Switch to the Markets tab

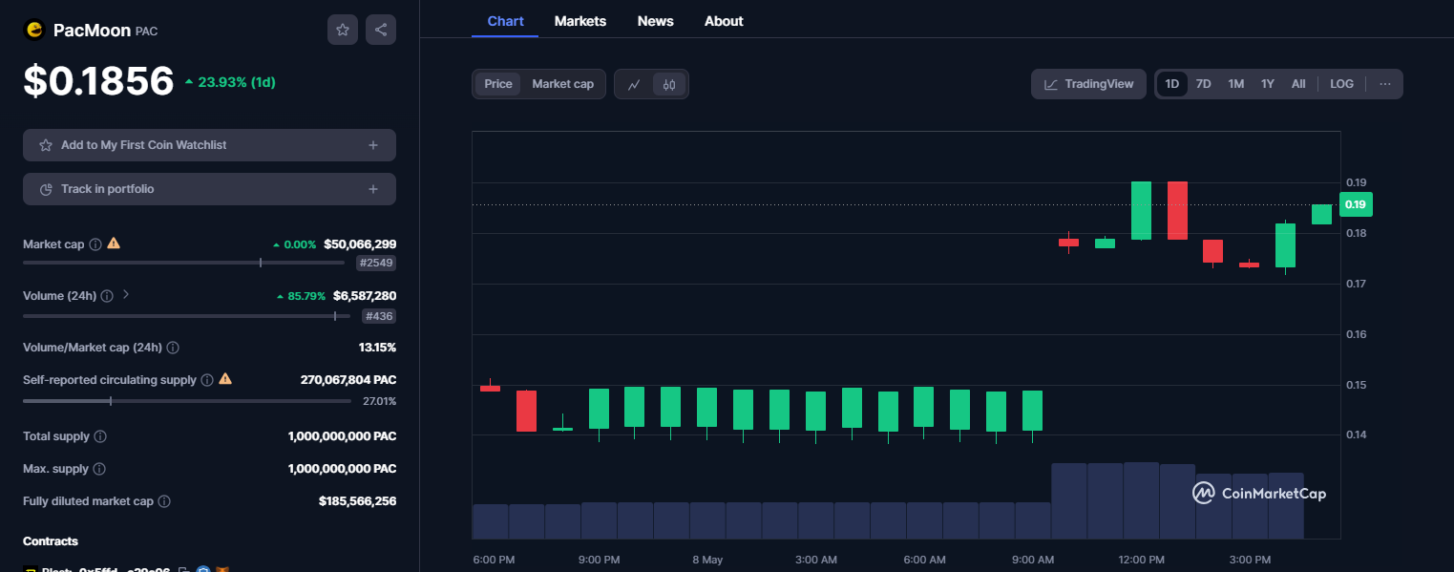click(579, 20)
